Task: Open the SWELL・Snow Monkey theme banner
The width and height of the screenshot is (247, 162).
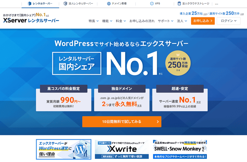Action: pyautogui.click(x=180, y=149)
